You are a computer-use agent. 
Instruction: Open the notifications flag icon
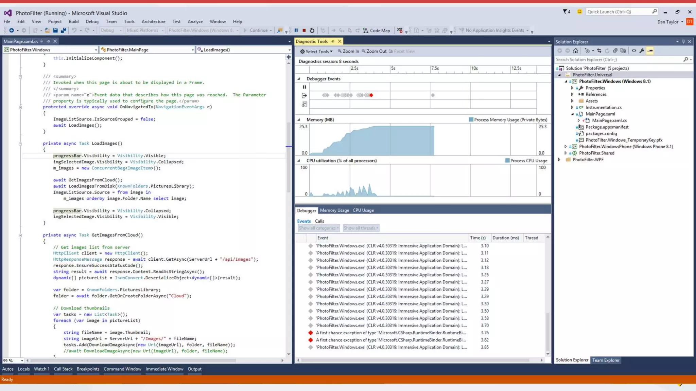click(567, 12)
